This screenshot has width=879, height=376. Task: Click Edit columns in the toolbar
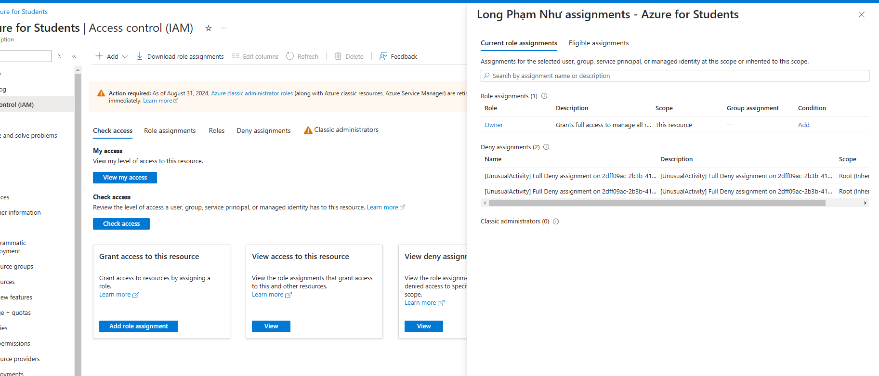(x=255, y=56)
